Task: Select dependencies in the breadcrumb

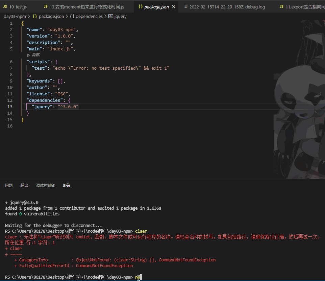Action: click(x=89, y=16)
